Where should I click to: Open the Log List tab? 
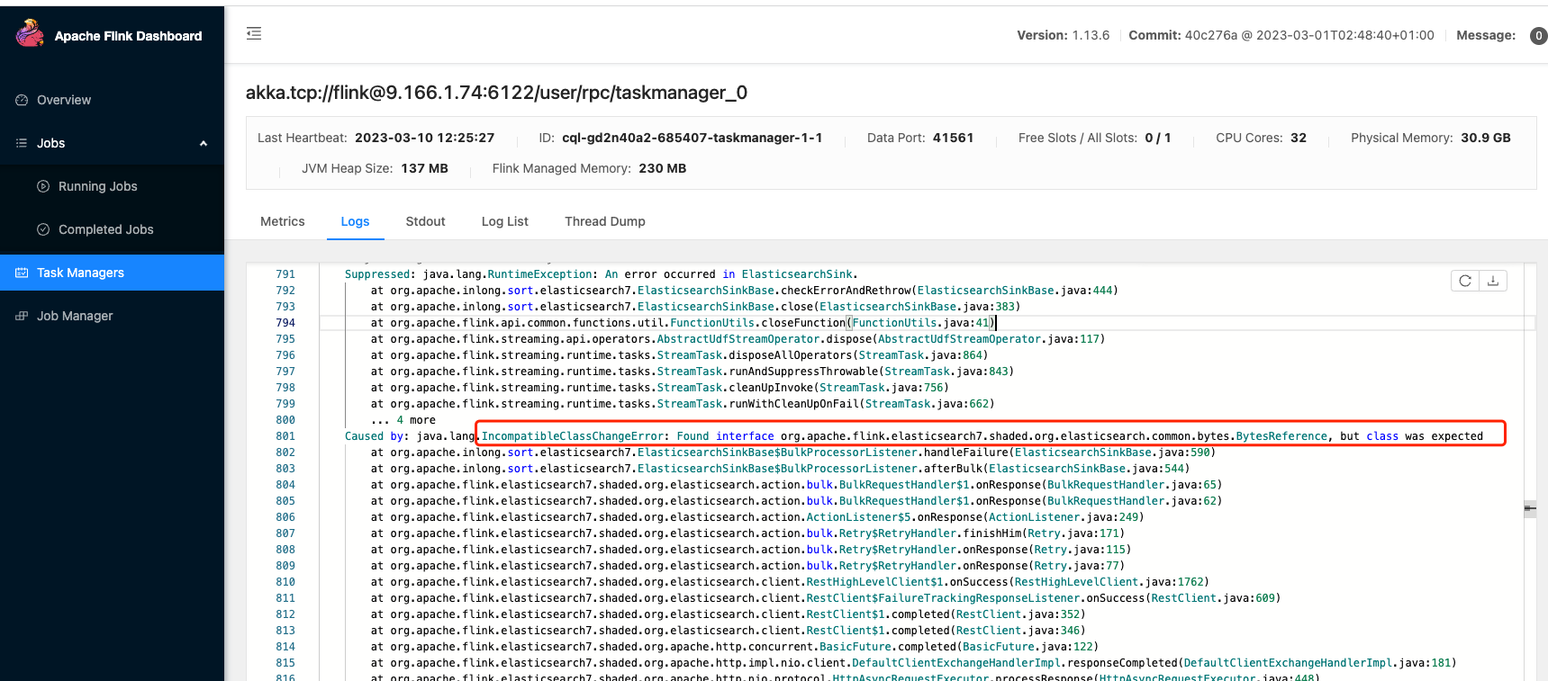tap(504, 221)
